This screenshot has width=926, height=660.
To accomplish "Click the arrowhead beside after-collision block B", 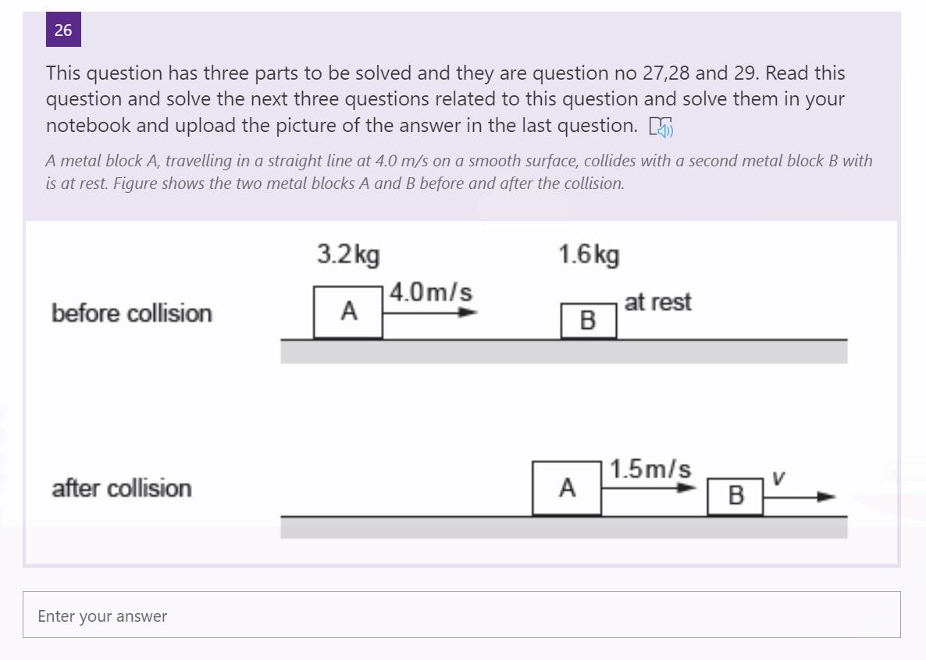I will pyautogui.click(x=827, y=497).
